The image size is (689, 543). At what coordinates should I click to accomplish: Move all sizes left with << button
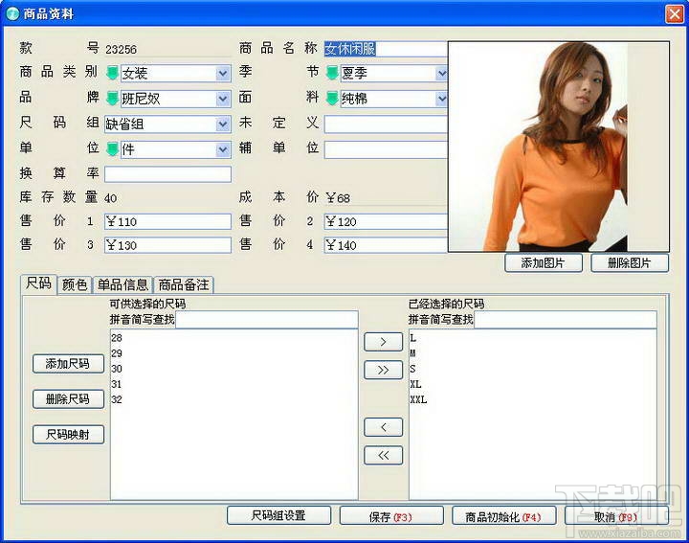383,455
